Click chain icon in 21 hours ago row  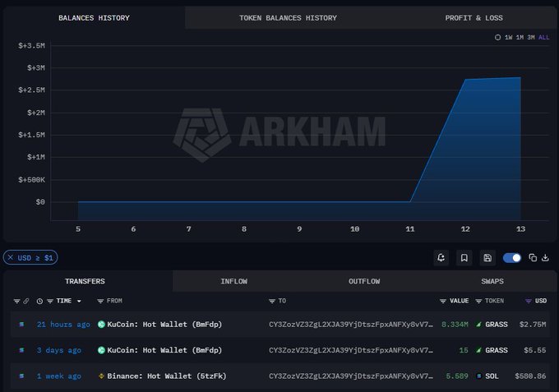(21, 325)
